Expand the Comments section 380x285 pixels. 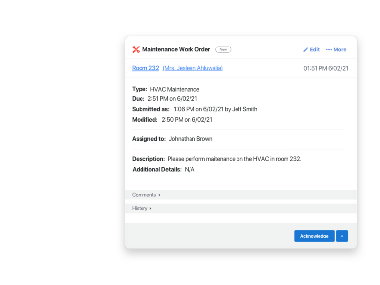coord(146,195)
